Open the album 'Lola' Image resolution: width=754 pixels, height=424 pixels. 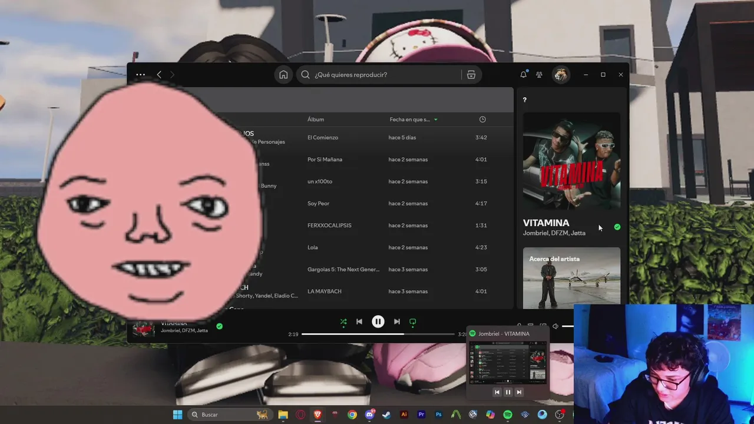coord(312,247)
